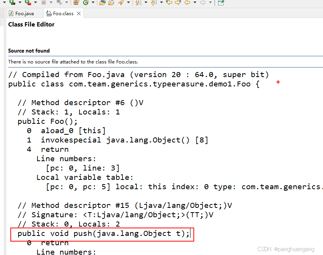
Task: Click '// Stack: 0, Locals: 2' line
Action: point(69,224)
